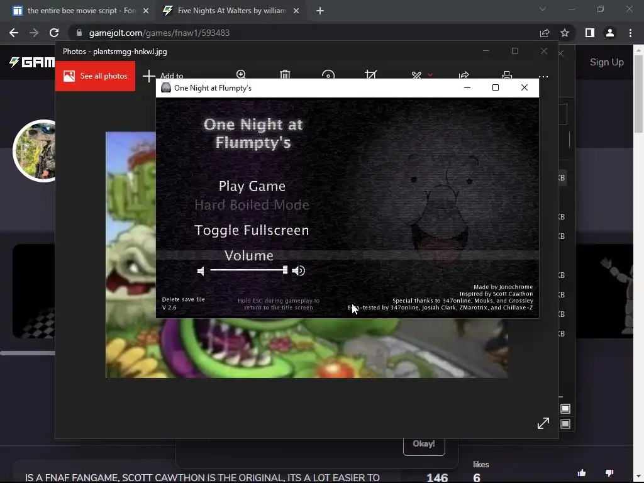Open the Chrome three-dot menu
This screenshot has height=483, width=644.
[x=630, y=33]
